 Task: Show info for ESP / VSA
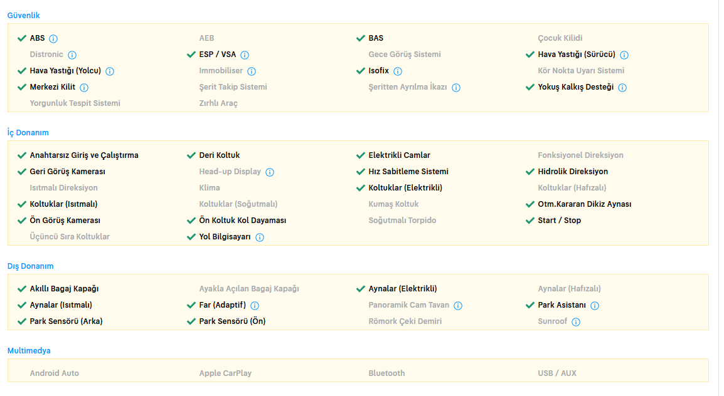(x=245, y=55)
